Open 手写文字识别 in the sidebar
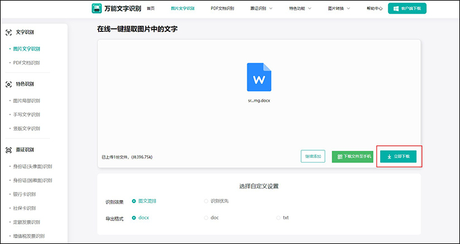Image resolution: width=460 pixels, height=244 pixels. tap(26, 115)
